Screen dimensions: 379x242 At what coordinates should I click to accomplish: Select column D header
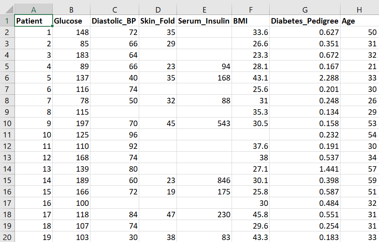point(158,10)
